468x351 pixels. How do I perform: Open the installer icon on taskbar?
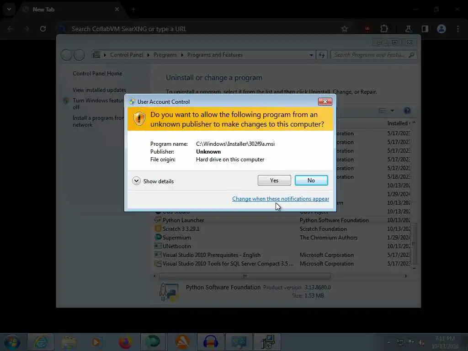pyautogui.click(x=267, y=342)
